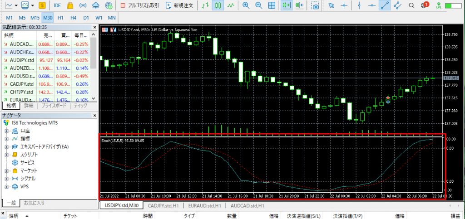
Task: Close the ナビゲータ navigator panel
Action: 94,115
